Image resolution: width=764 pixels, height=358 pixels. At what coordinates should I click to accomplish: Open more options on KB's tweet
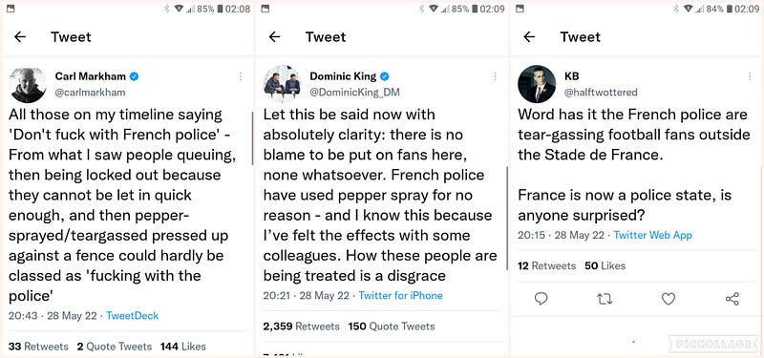[x=750, y=76]
